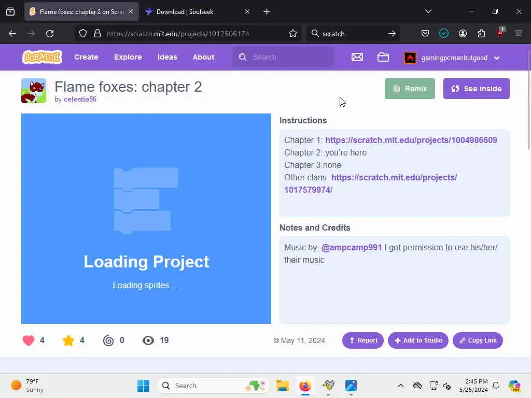Click the remix count spiral icon
Viewport: 531px width, 398px height.
108,340
